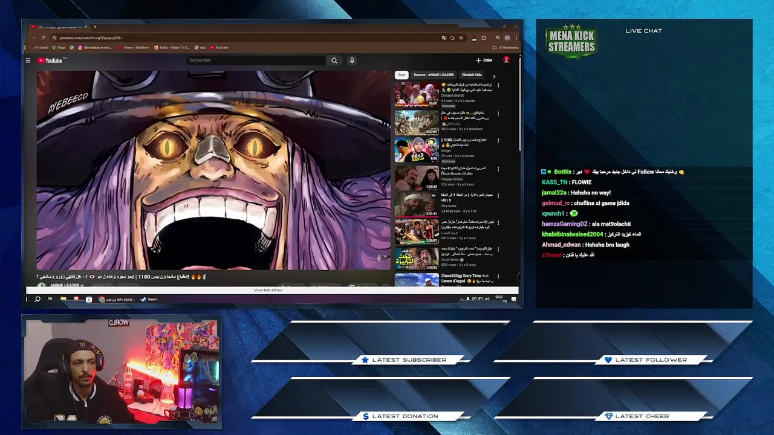
Task: Open the All Bookmarks folder
Action: click(506, 47)
